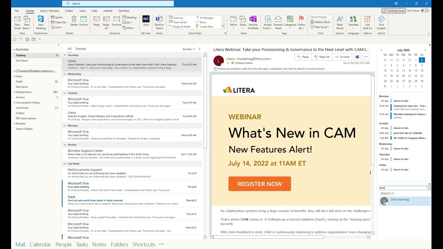The image size is (443, 249).
Task: Open the Worldox ribbon tab
Action: [x=124, y=11]
